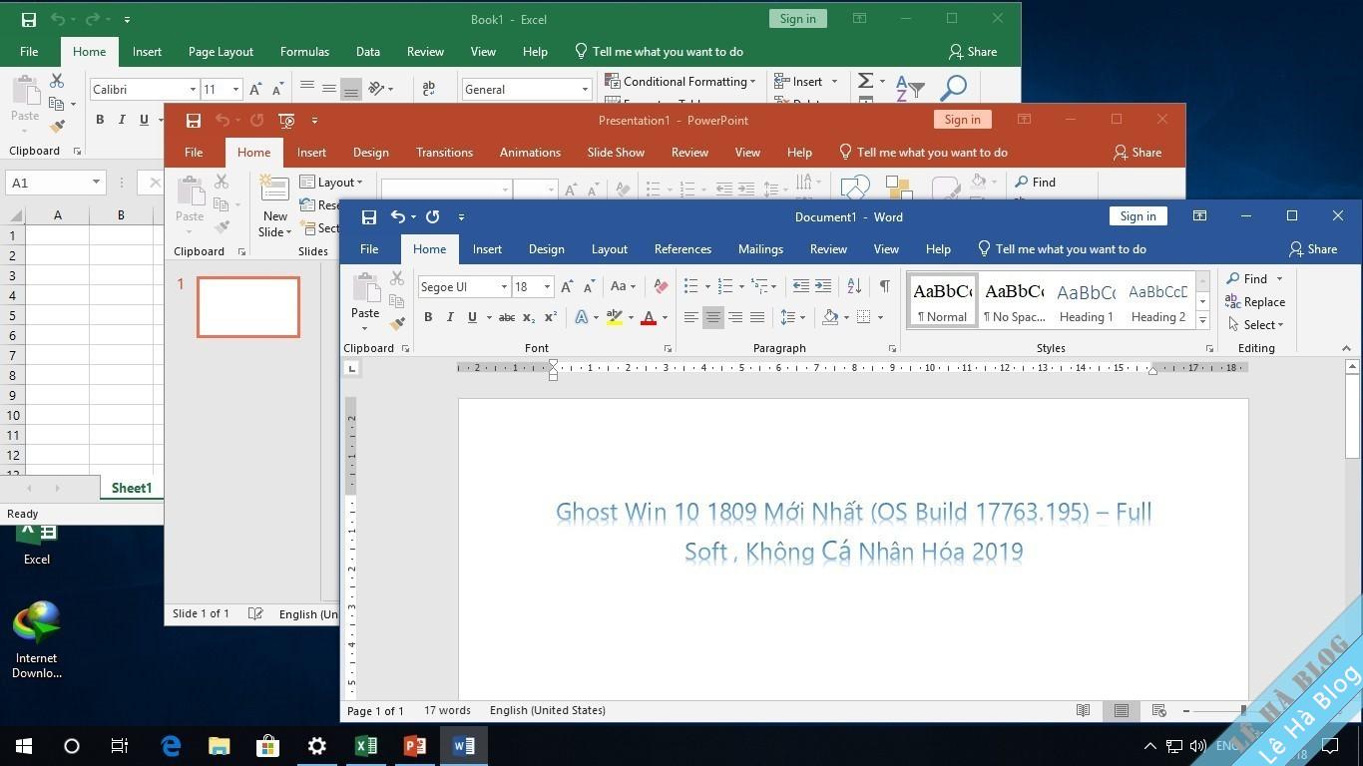Select Sheet1 tab in Excel
The image size is (1363, 766).
(132, 488)
